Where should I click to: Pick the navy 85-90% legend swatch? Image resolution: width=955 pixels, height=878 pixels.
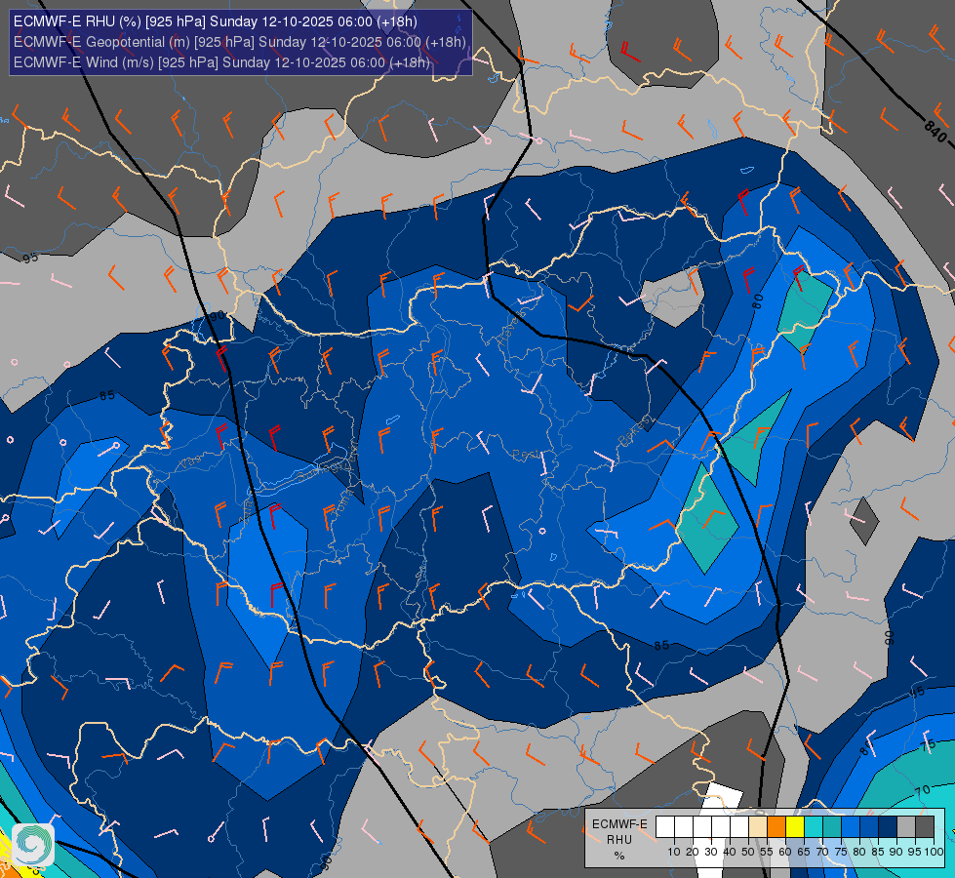click(x=888, y=826)
